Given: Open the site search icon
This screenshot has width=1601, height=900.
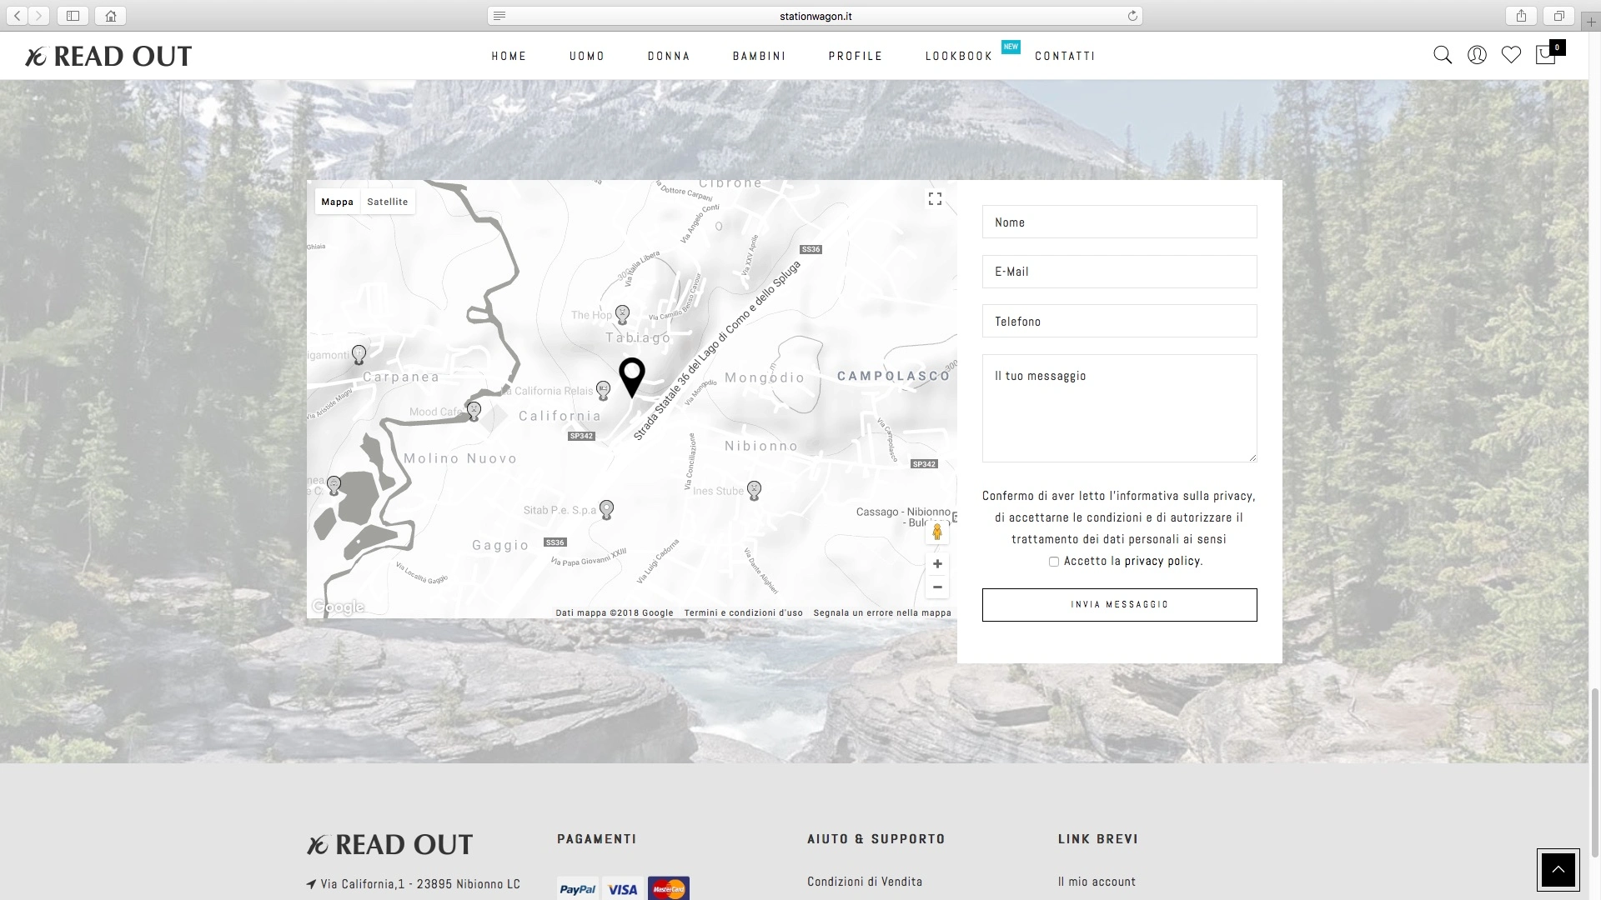Looking at the screenshot, I should click(1443, 55).
